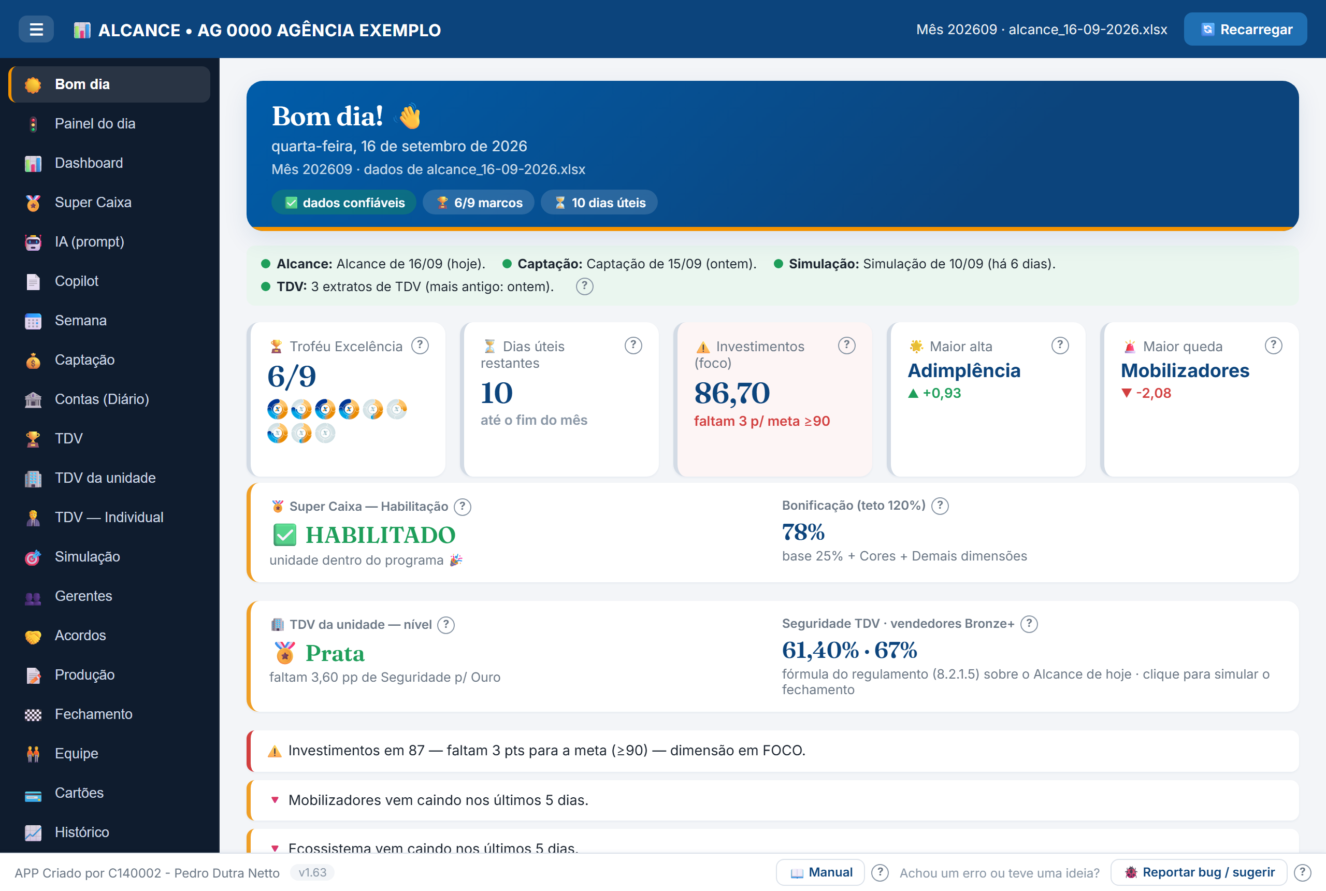Click the Produção notepad icon
Image resolution: width=1326 pixels, height=891 pixels.
click(x=33, y=674)
